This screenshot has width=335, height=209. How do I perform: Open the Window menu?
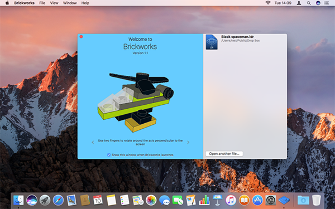70,3
